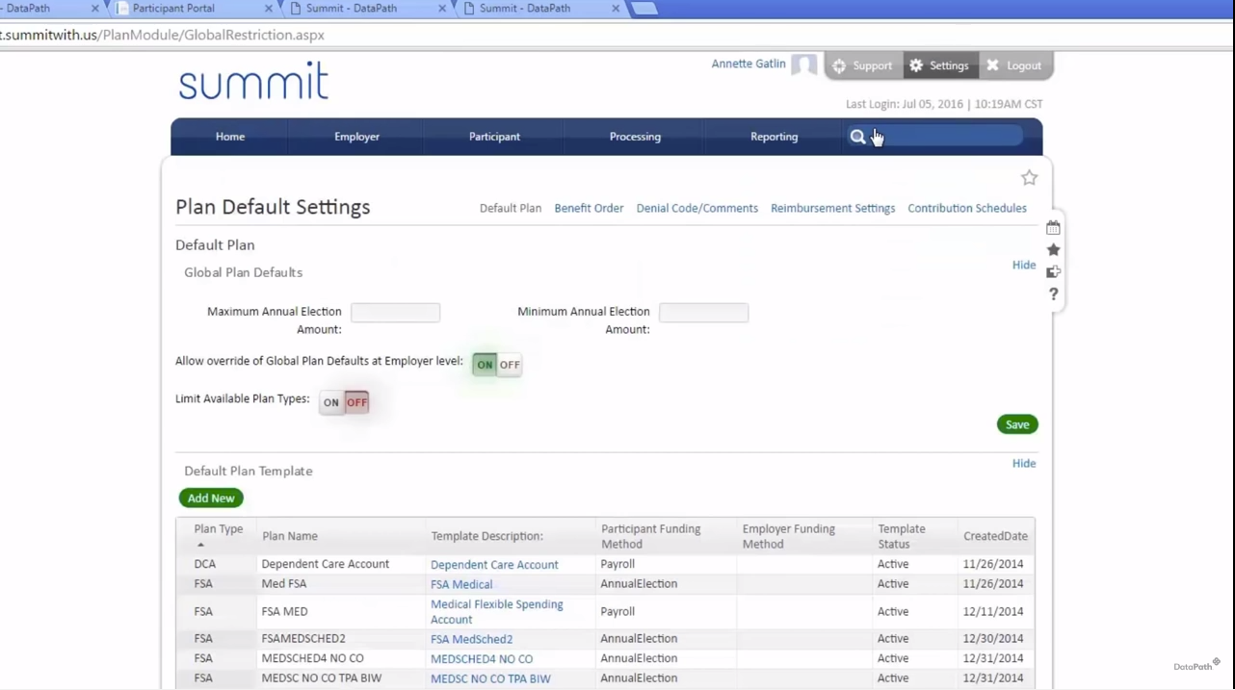Screen dimensions: 1235x690
Task: Open the Settings button in header
Action: (x=938, y=65)
